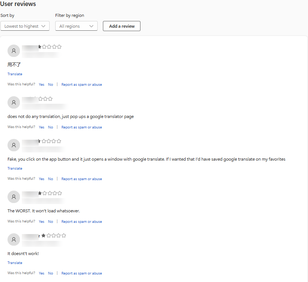Image resolution: width=308 pixels, height=282 pixels.
Task: Click star rating of 'The WORST' review
Action: coord(50,193)
